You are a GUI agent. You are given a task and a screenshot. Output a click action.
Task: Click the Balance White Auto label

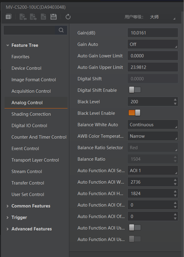tap(98, 124)
